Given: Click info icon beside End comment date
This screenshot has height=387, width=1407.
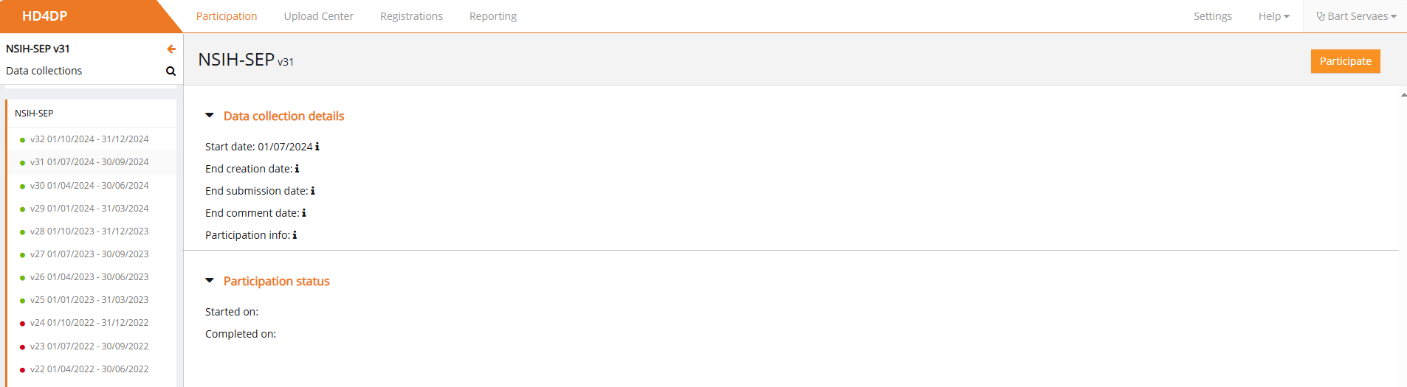Looking at the screenshot, I should tap(304, 213).
